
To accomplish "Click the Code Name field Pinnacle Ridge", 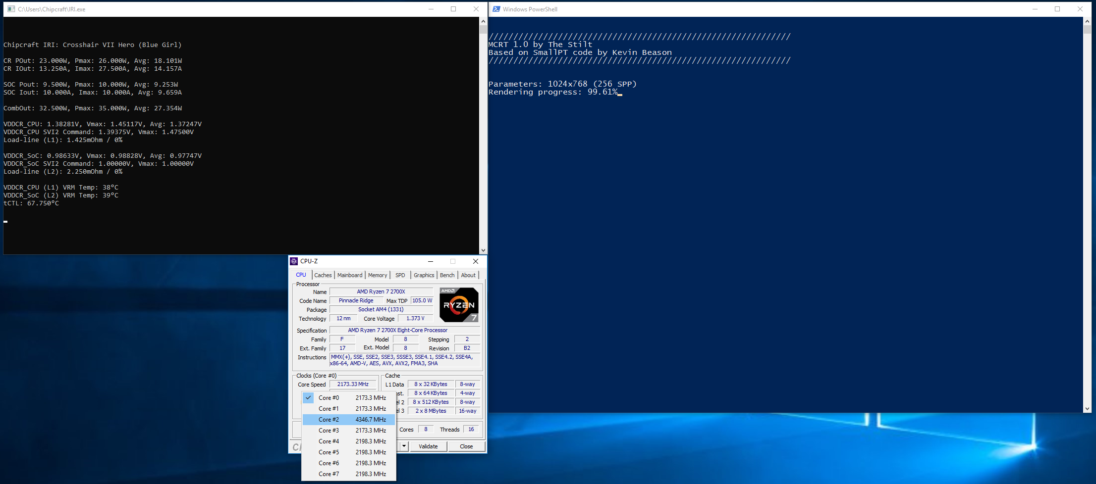I will (x=356, y=301).
